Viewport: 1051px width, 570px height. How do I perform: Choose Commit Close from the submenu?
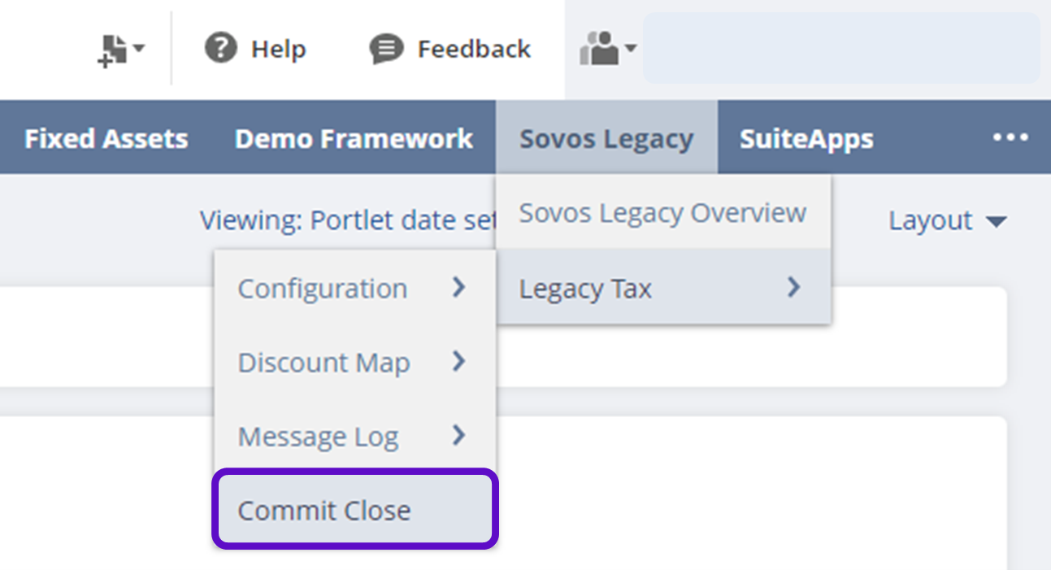[324, 511]
